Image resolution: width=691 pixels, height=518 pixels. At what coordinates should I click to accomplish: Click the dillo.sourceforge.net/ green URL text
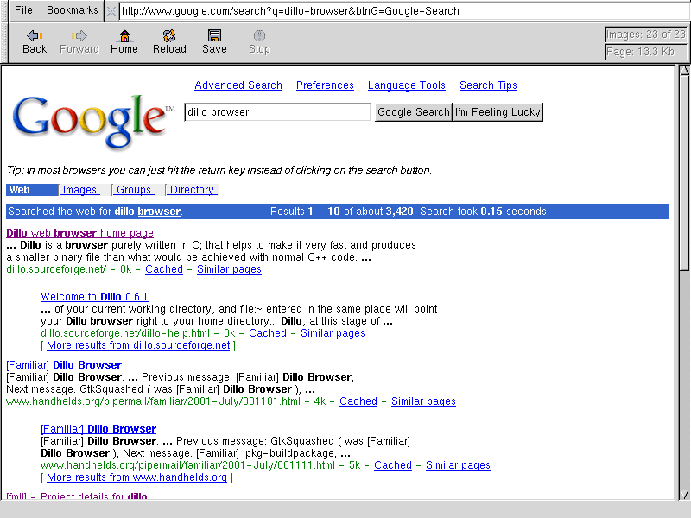56,269
